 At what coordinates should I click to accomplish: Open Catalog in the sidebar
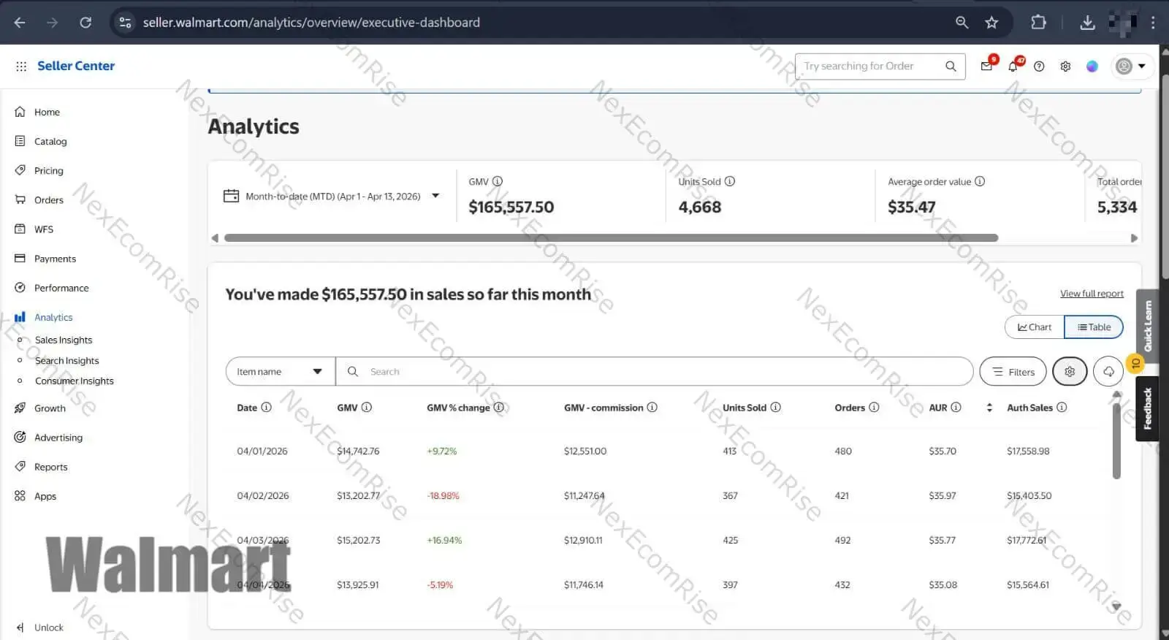[50, 142]
